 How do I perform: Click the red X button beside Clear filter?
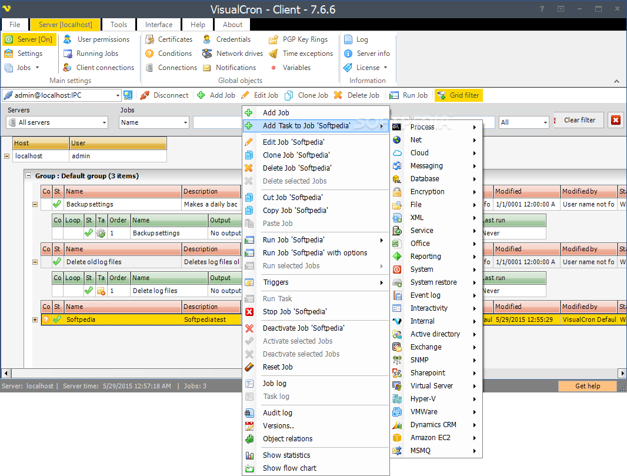coord(616,120)
